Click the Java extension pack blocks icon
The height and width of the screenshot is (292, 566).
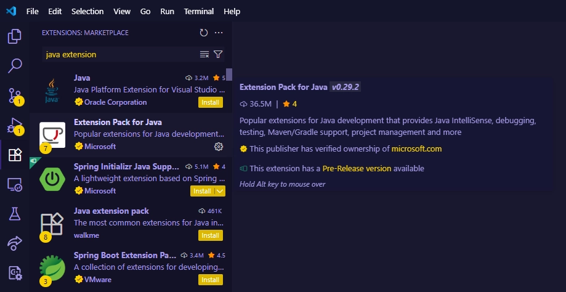pos(52,223)
